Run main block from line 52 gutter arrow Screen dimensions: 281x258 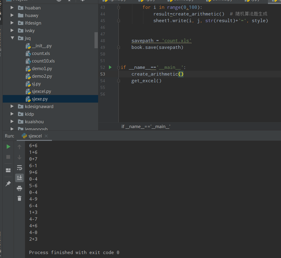click(x=110, y=67)
